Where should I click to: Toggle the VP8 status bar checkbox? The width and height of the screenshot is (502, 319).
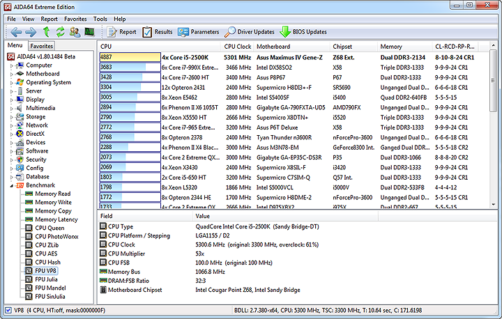[x=8, y=310]
